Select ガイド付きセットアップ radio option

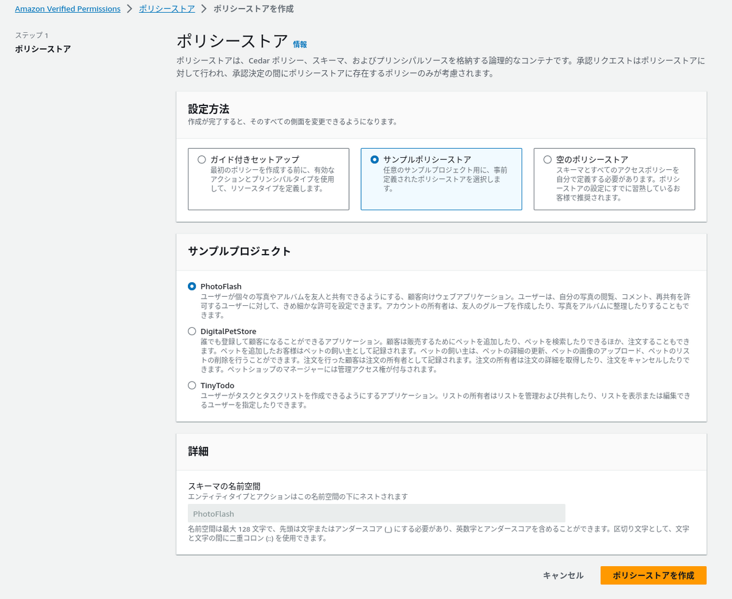202,160
